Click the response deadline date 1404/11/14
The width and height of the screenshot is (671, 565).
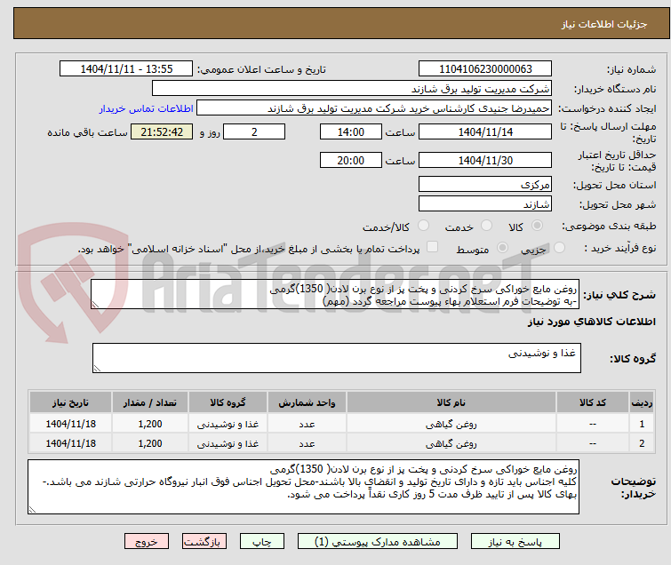[485, 131]
